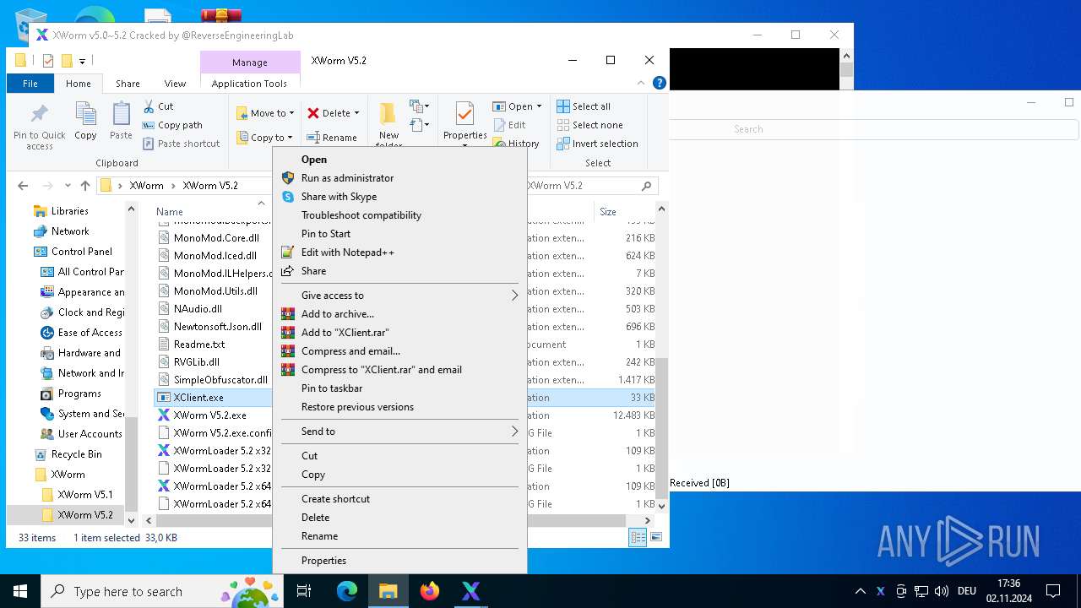Click Copy path in Clipboard group
The width and height of the screenshot is (1081, 608).
[x=172, y=125]
